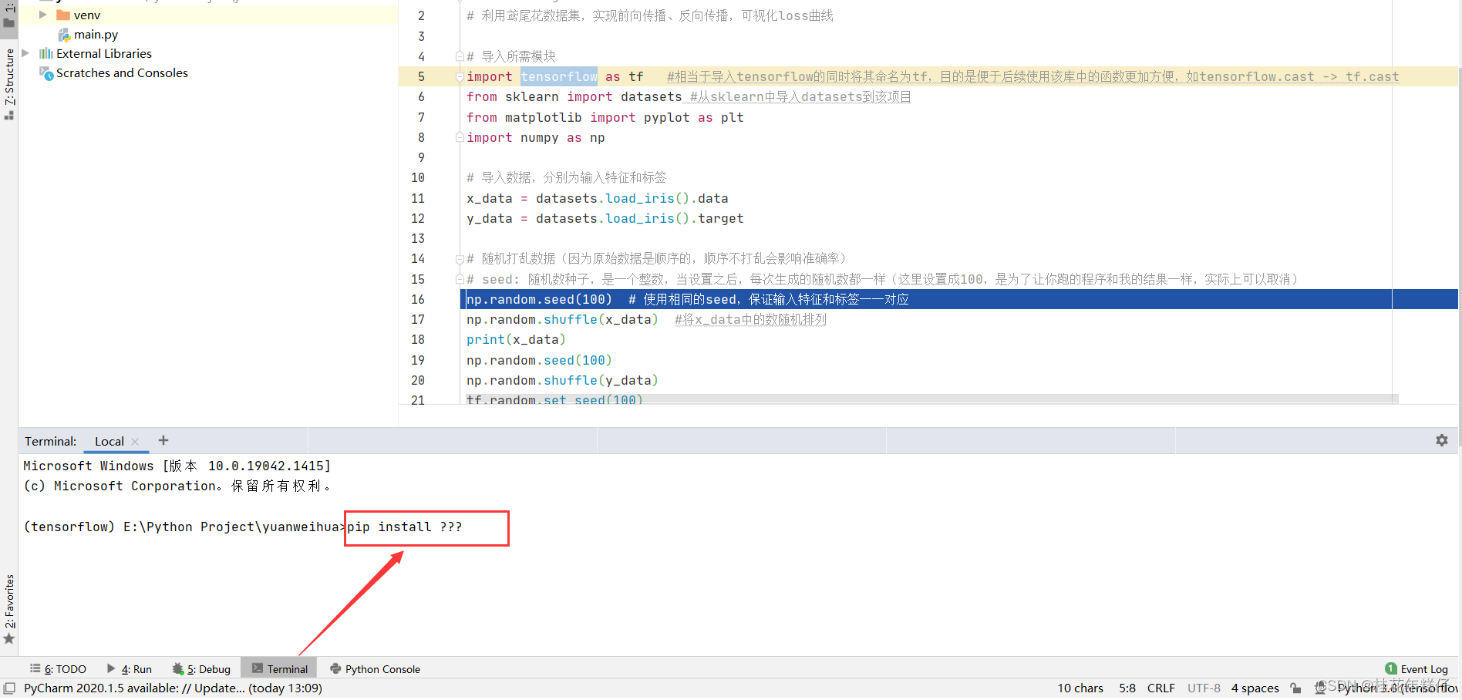
Task: Open the 4: Run tool window
Action: pyautogui.click(x=129, y=668)
